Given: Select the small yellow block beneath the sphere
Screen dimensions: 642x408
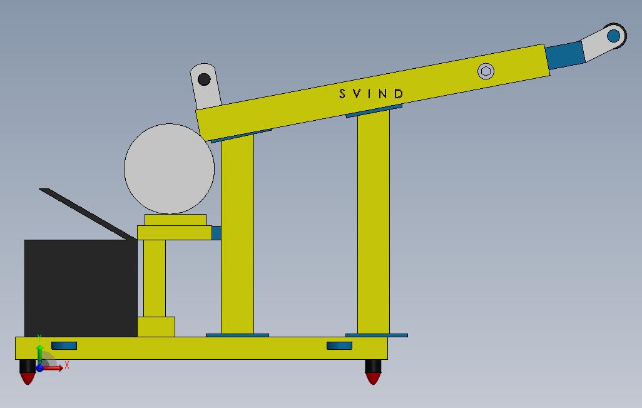Looking at the screenshot, I should tap(175, 220).
